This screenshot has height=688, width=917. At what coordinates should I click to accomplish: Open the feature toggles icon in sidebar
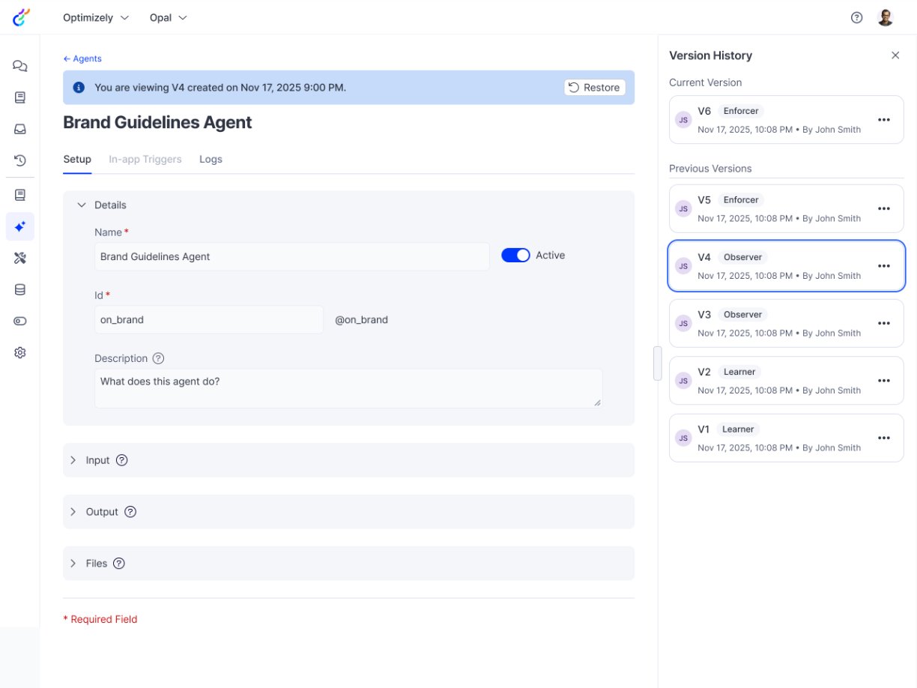(20, 321)
